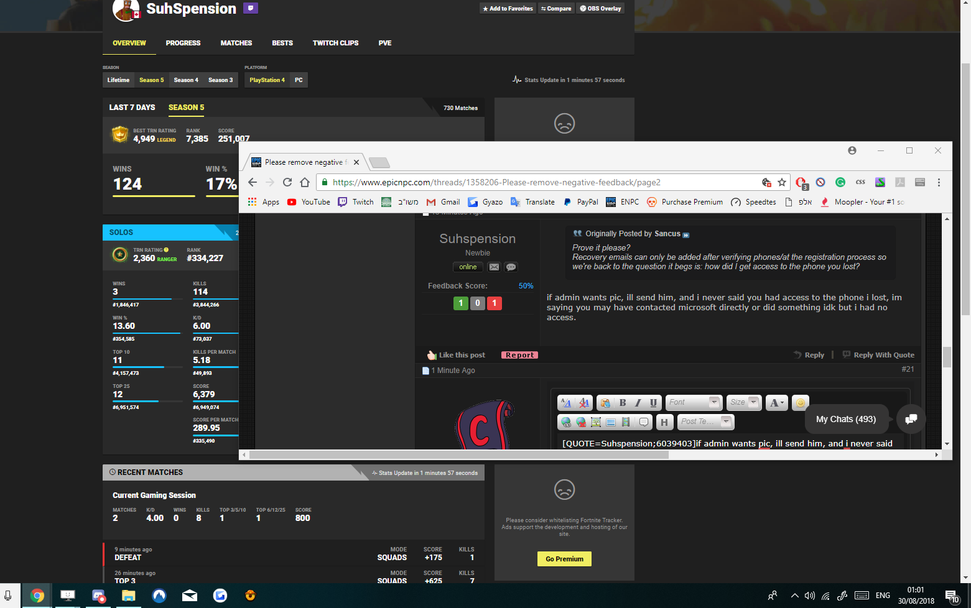Click the Insert Link globe icon
Screen dimensions: 971x608
pos(566,422)
